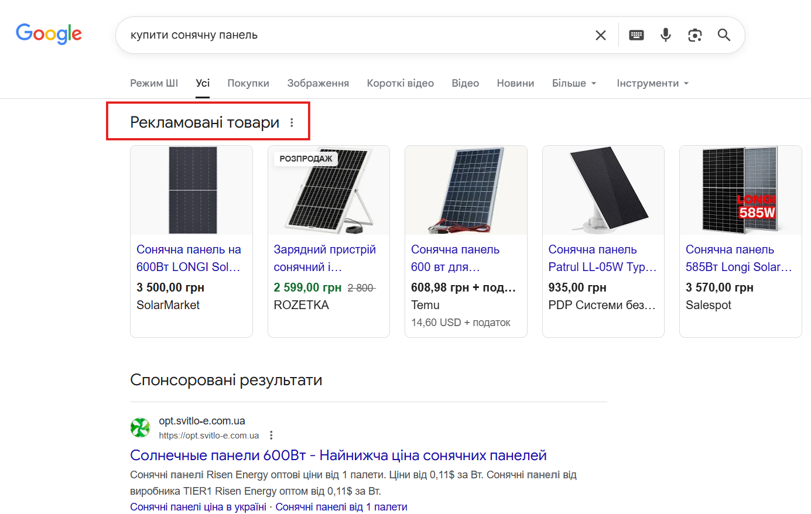Click the magnifying glass search button
This screenshot has width=811, height=514.
pos(724,35)
